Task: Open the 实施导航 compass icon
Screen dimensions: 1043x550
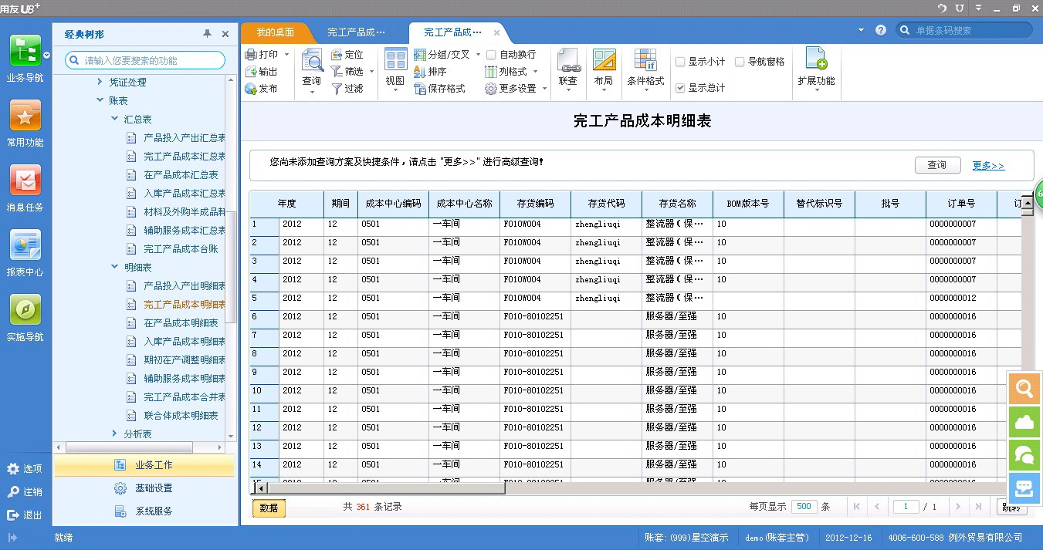Action: coord(25,310)
